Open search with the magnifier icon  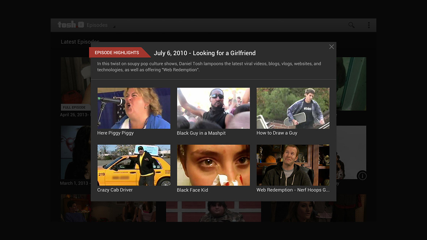tap(351, 25)
